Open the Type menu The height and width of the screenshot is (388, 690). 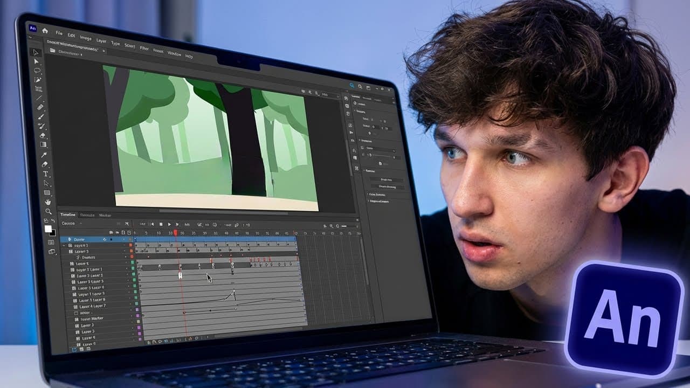click(115, 43)
